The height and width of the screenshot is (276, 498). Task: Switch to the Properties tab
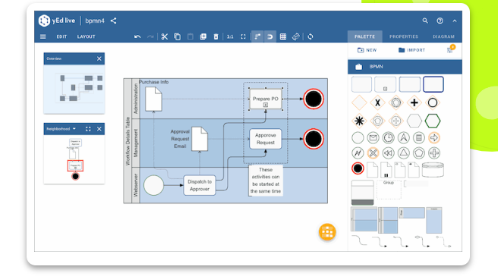(404, 36)
